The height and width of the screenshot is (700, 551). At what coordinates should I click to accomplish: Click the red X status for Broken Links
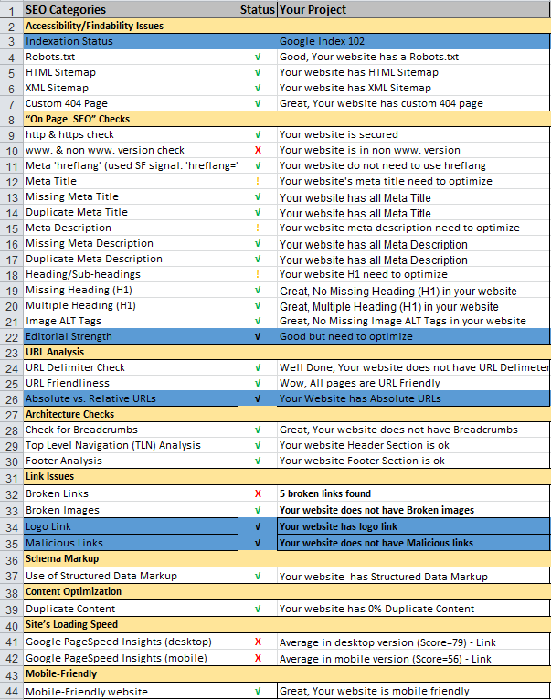pyautogui.click(x=258, y=493)
